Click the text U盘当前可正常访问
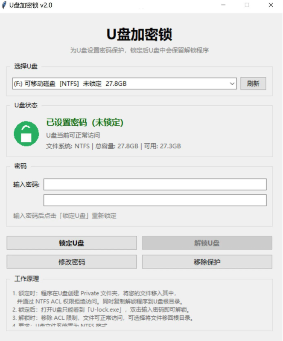The width and height of the screenshot is (283, 341). pos(73,135)
